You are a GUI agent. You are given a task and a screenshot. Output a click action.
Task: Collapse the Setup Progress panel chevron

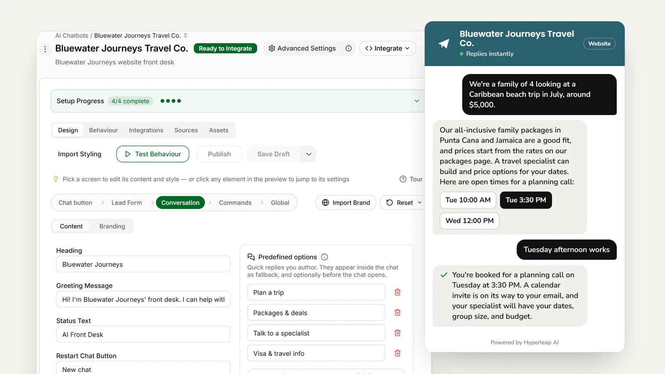[x=417, y=101]
